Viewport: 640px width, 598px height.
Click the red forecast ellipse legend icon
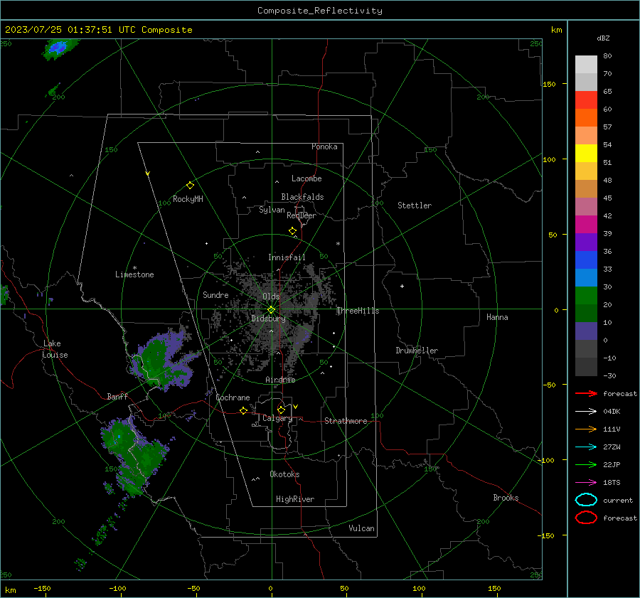click(x=586, y=518)
